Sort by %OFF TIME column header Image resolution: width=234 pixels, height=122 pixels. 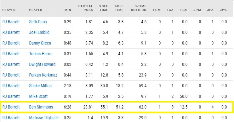(119, 8)
